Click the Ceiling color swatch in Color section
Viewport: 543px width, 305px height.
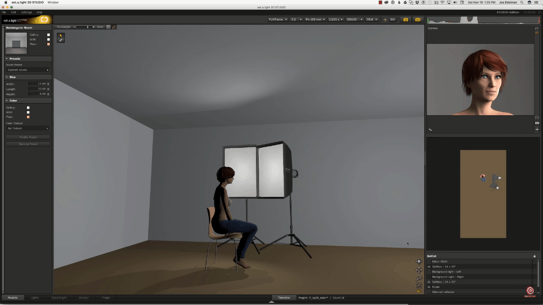(28, 108)
